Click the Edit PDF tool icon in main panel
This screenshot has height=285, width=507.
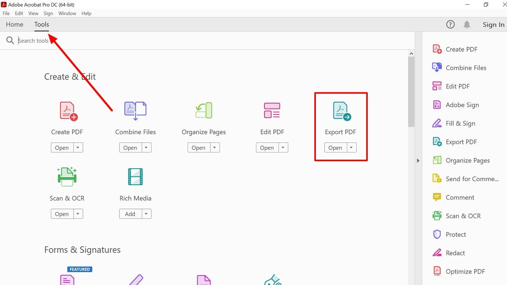pyautogui.click(x=272, y=110)
